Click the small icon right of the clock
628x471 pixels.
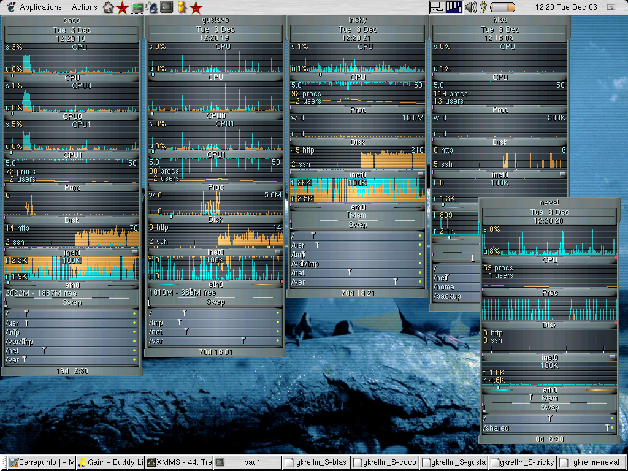coord(611,7)
